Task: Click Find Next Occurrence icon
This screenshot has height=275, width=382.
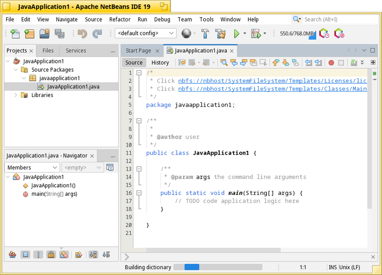Action: 244,63
